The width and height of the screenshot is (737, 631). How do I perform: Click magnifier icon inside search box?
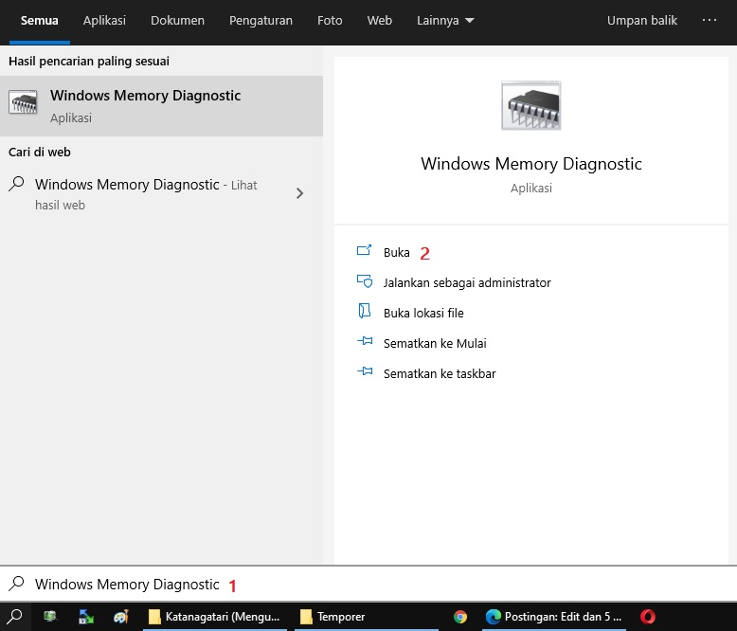pyautogui.click(x=16, y=584)
